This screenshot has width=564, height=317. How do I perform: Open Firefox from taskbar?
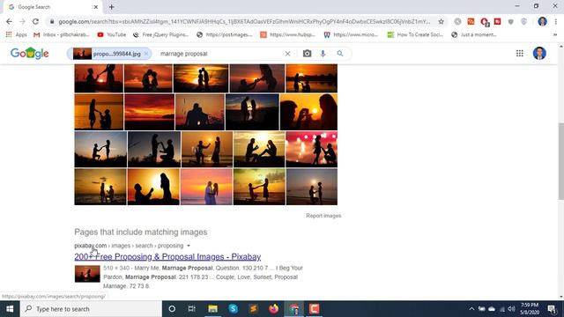(274, 309)
